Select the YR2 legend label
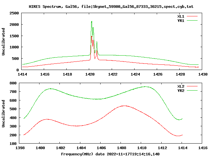This screenshot has height=157, width=209. point(181,91)
